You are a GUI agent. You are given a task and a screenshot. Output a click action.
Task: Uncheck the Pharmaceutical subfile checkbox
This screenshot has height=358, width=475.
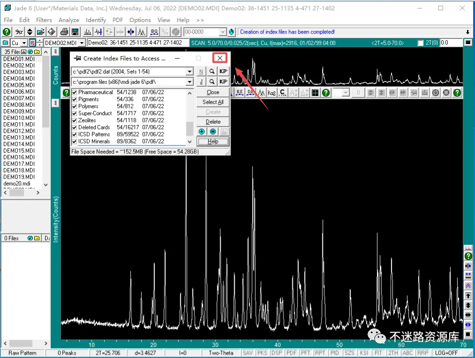click(75, 92)
